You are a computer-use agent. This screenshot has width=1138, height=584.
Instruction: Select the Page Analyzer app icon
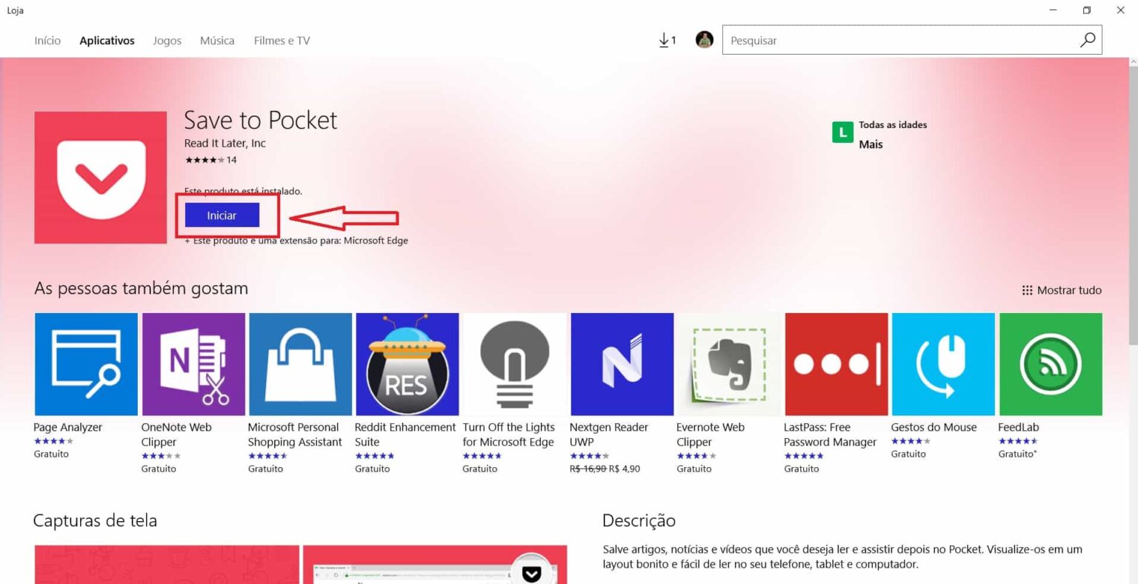click(x=86, y=363)
